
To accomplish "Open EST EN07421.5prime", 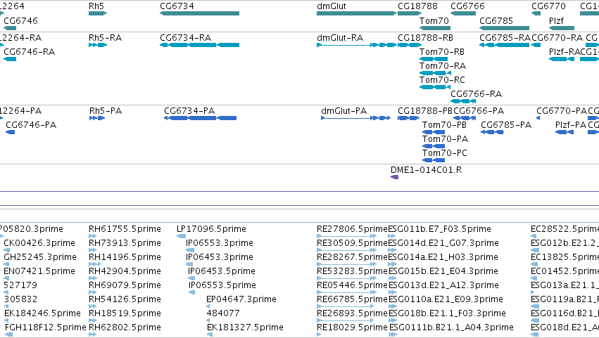I will click(x=6, y=278).
